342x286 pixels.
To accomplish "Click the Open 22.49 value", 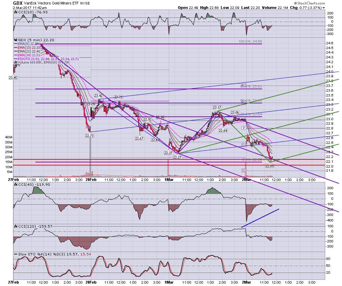I will tap(188, 8).
